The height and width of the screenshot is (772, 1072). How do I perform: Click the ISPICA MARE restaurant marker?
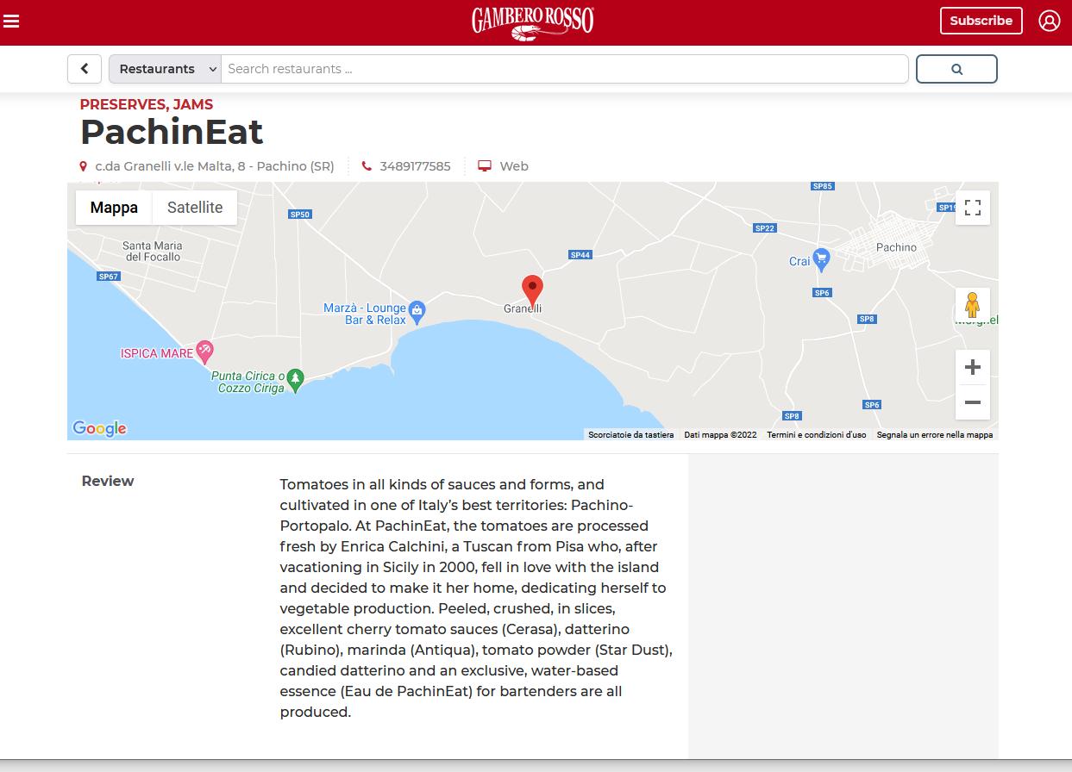[x=204, y=351]
